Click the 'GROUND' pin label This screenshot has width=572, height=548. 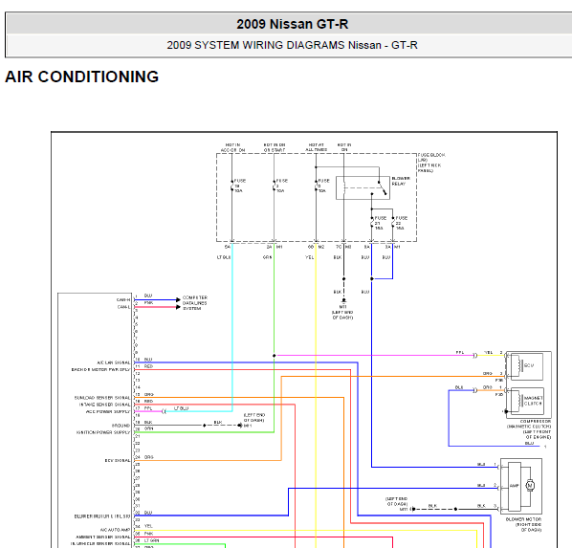[121, 426]
